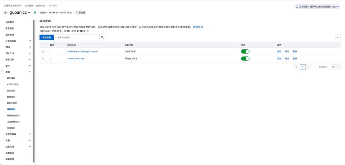The image size is (345, 165).
Task: Expand 缓存 sidebar section
Action: point(30,66)
